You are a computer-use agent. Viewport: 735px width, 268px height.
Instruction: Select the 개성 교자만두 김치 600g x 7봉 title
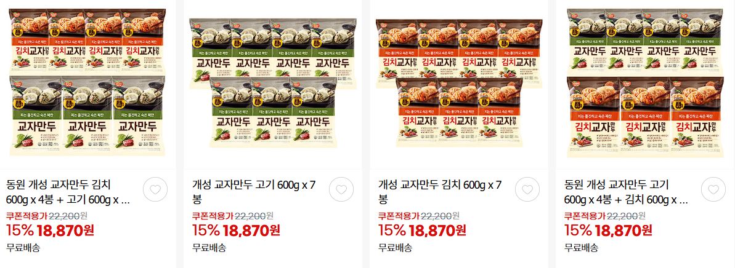[x=440, y=192]
